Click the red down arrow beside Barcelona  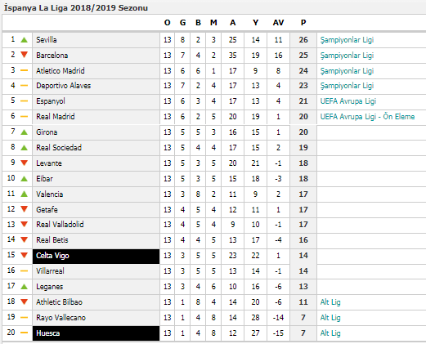[x=25, y=55]
